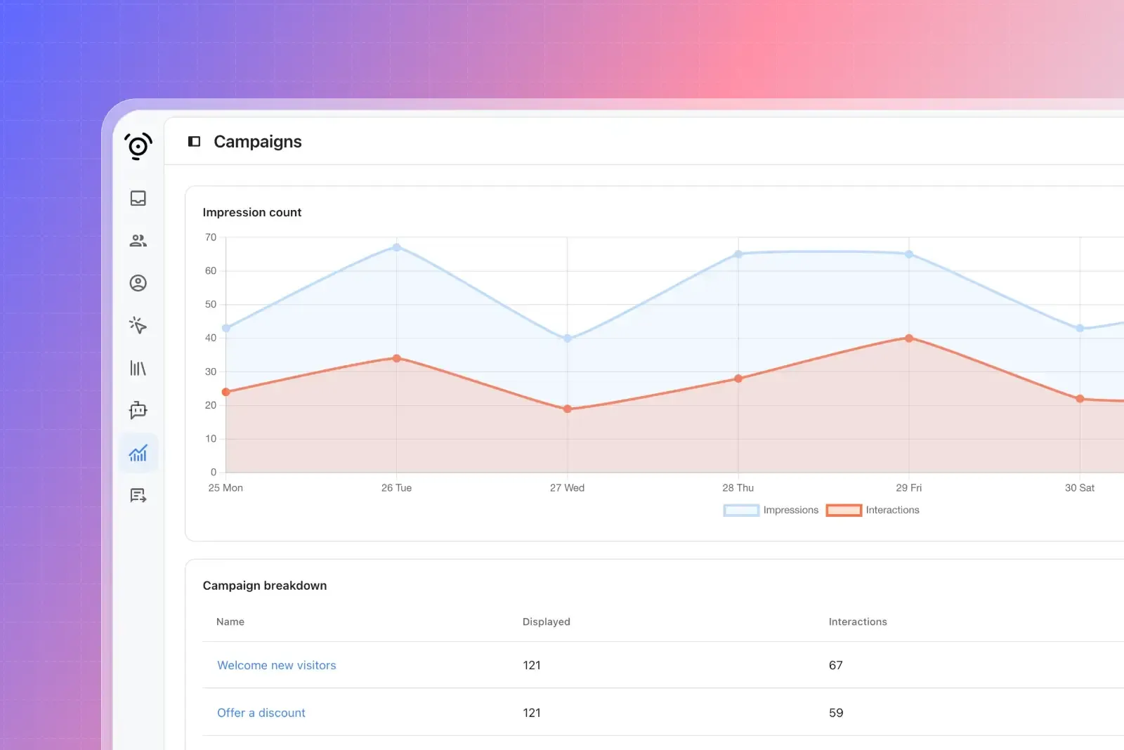The width and height of the screenshot is (1124, 750).
Task: Click the Name column header
Action: [x=230, y=621]
